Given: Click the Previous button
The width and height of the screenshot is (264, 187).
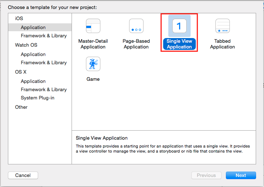Looking at the screenshot, I should coord(206,176).
